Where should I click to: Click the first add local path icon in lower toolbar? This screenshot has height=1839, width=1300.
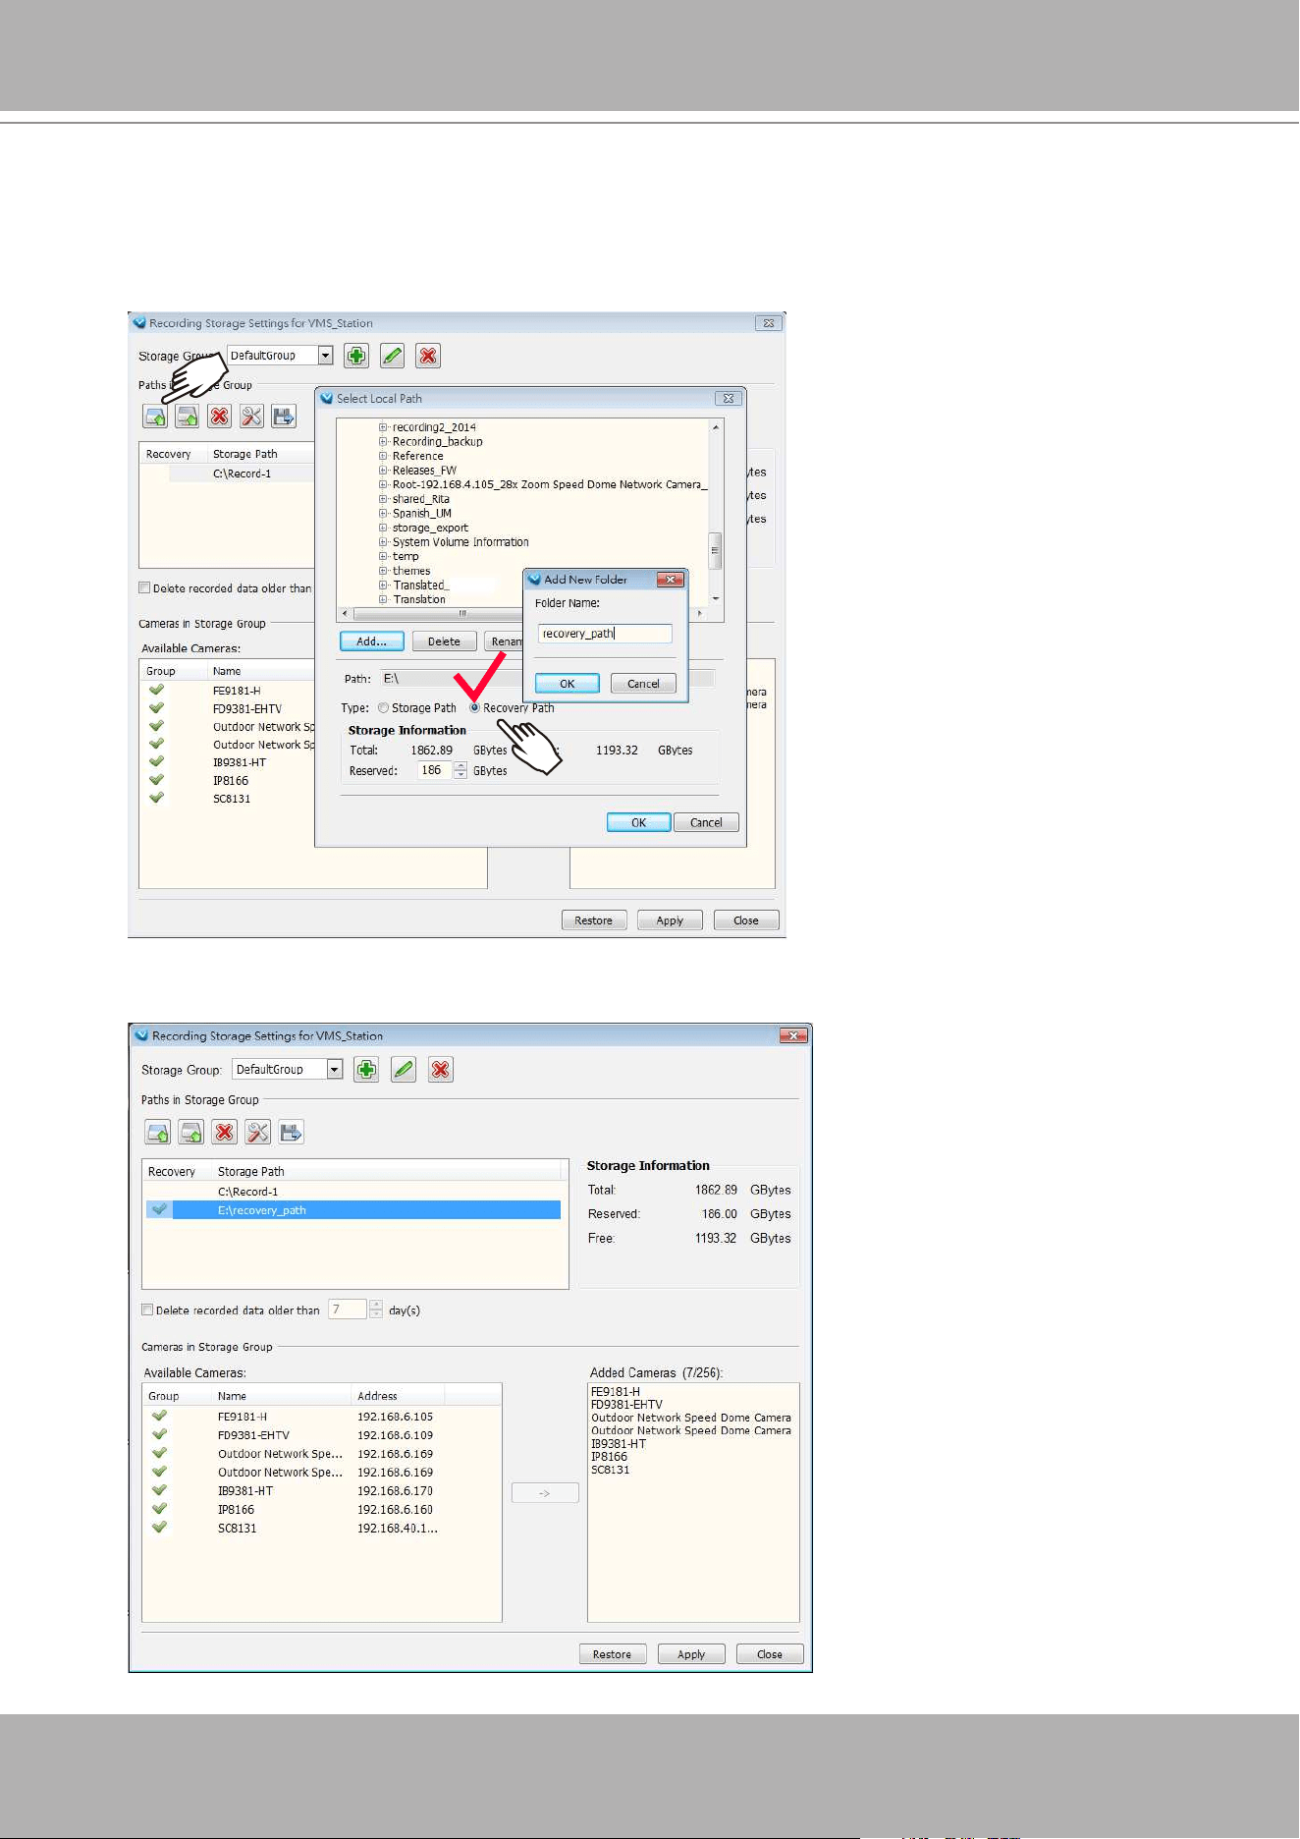click(158, 1133)
